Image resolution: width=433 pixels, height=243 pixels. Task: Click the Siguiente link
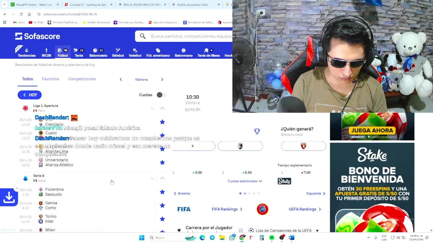pyautogui.click(x=316, y=193)
